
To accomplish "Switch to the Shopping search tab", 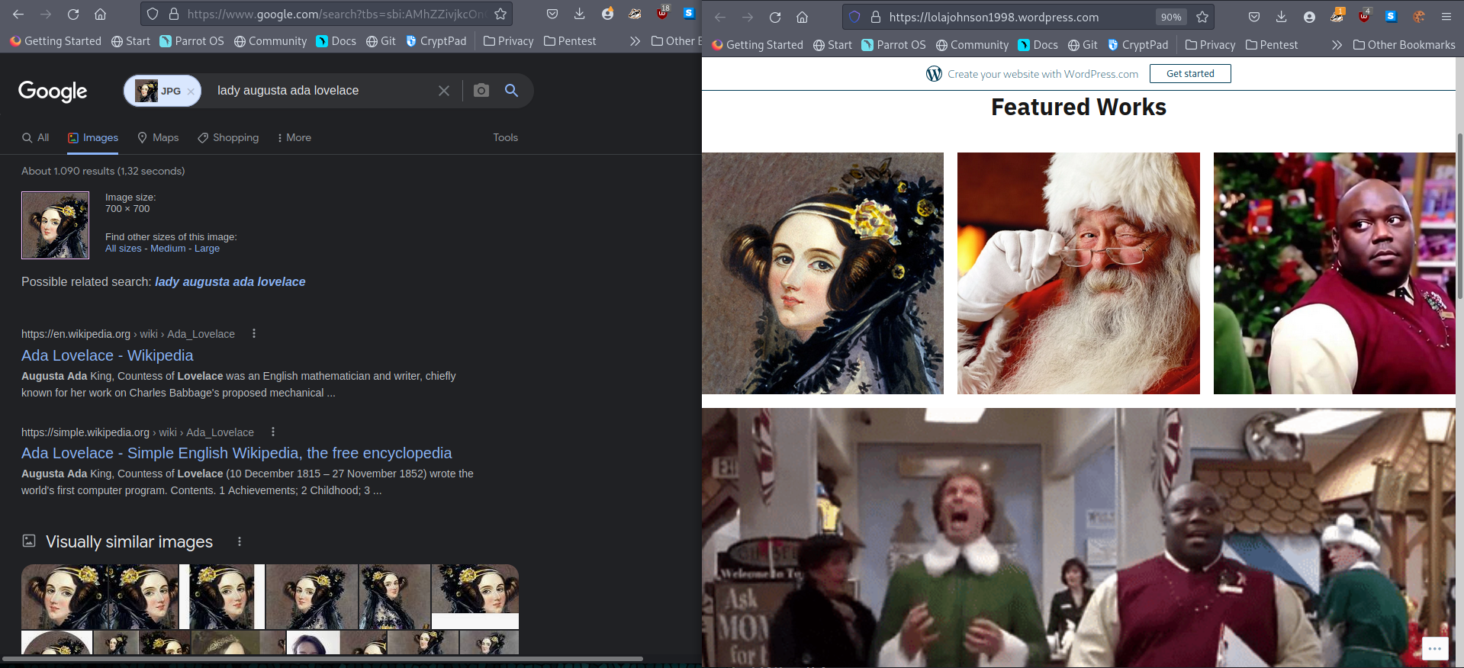I will coord(228,137).
